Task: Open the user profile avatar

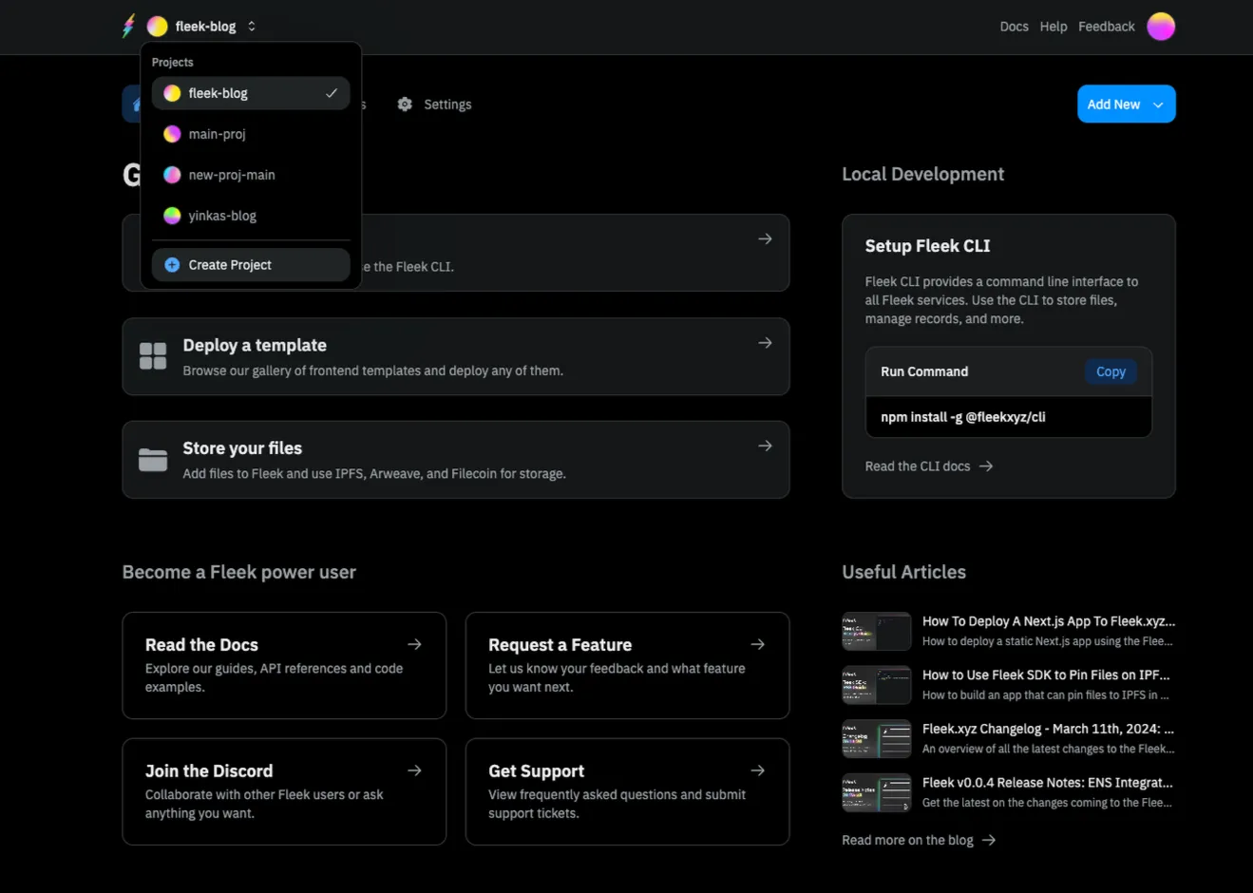Action: point(1160,27)
